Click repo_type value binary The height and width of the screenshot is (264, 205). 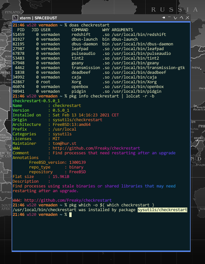(x=76, y=167)
